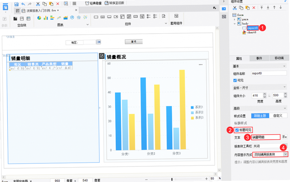Click the Cut scissors in main toolbar

(38, 4)
